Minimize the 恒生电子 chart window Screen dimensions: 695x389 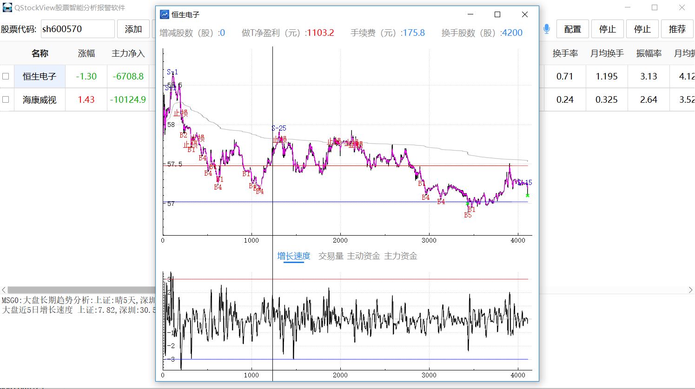click(470, 14)
